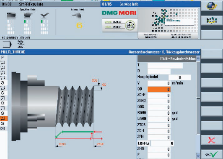Viewport: 223px width, 159px height.
Task: Select the orange OD input field
Action: tap(159, 89)
